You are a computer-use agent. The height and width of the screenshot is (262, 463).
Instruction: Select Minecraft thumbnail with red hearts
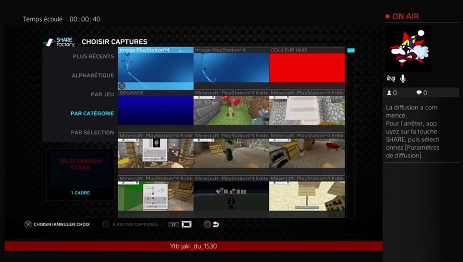pyautogui.click(x=231, y=110)
